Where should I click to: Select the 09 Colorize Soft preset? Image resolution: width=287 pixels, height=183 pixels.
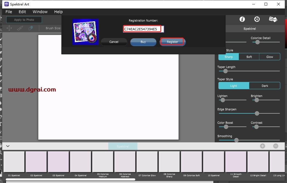point(191,162)
